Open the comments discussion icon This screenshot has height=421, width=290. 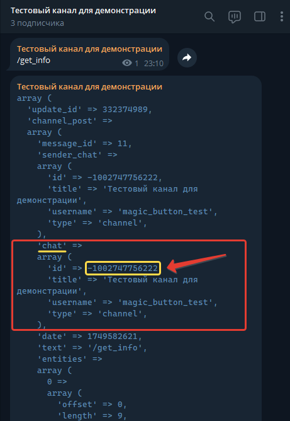pyautogui.click(x=235, y=17)
